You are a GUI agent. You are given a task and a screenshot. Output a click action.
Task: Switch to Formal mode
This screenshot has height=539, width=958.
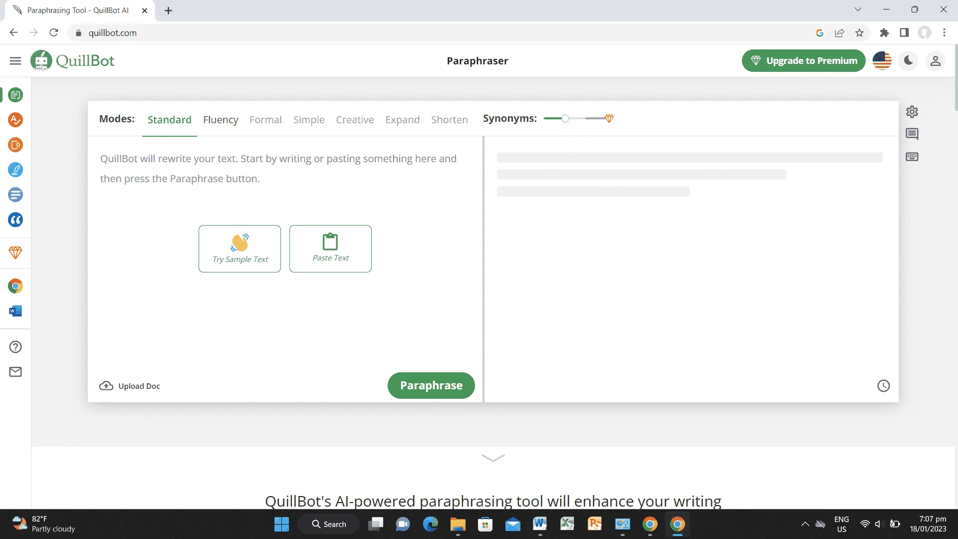point(265,120)
